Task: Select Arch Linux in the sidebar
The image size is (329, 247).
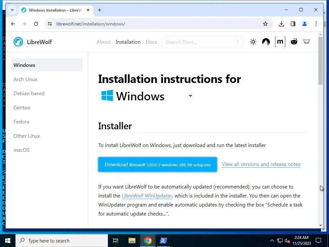Action: (25, 79)
